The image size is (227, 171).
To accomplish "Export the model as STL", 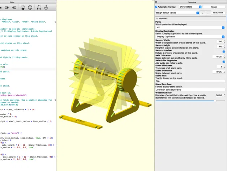I will [x=39, y=7].
